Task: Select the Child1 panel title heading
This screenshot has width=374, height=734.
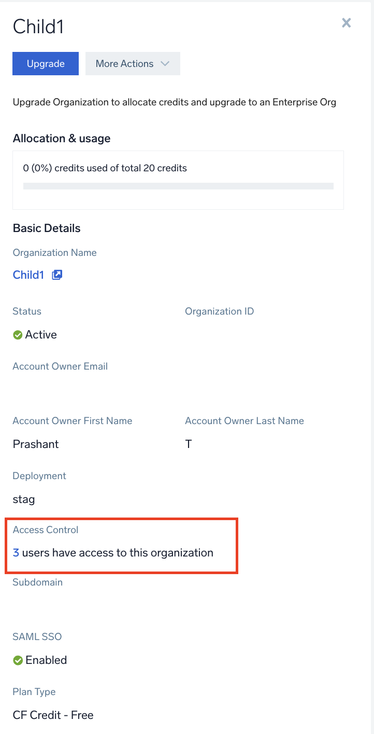Action: coord(38,26)
